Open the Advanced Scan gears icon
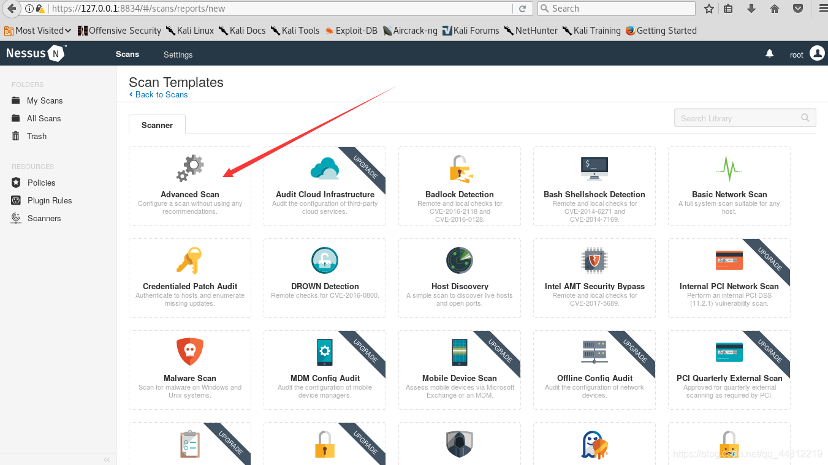 [190, 168]
